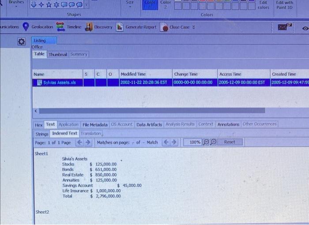Jump to previous match arrow

(166, 142)
